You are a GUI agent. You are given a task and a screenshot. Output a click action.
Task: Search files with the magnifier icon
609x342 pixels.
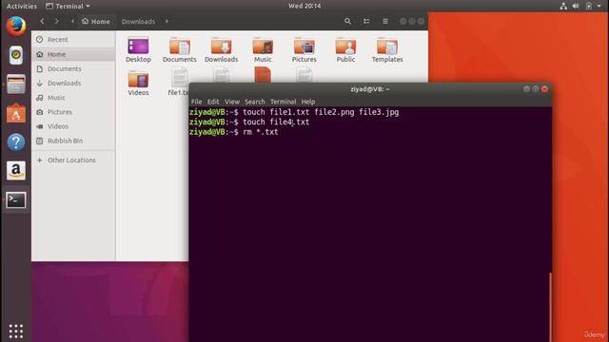347,21
